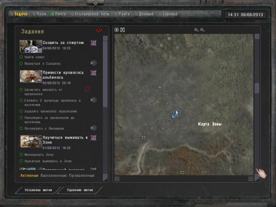Open the Задачи tab
Image resolution: width=276 pixels, height=207 pixels.
click(x=21, y=14)
